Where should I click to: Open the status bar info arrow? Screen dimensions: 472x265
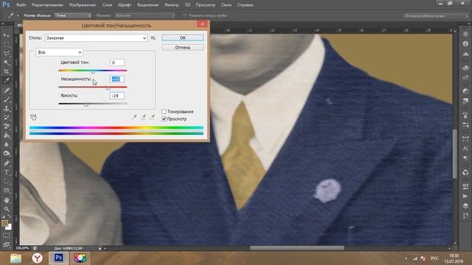(x=100, y=249)
